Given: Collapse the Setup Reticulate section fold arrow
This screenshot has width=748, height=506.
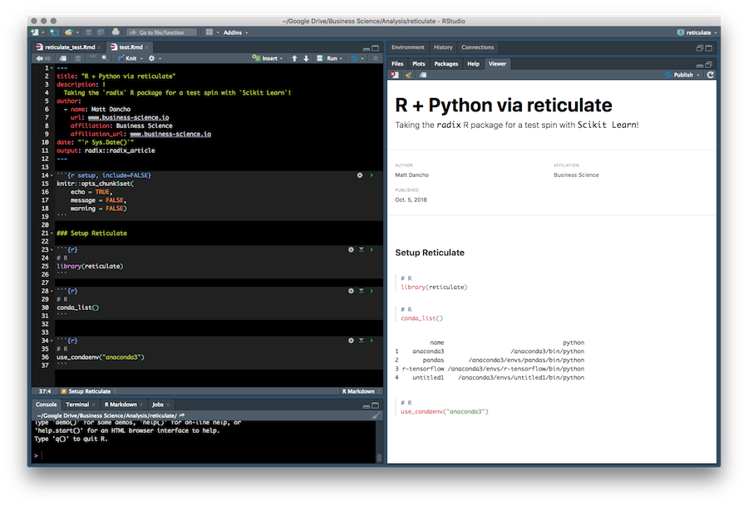Looking at the screenshot, I should 52,233.
